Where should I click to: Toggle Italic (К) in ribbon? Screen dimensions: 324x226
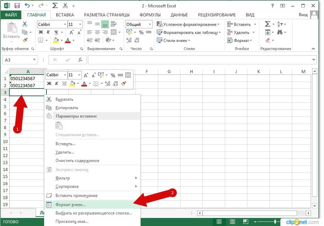[48, 32]
